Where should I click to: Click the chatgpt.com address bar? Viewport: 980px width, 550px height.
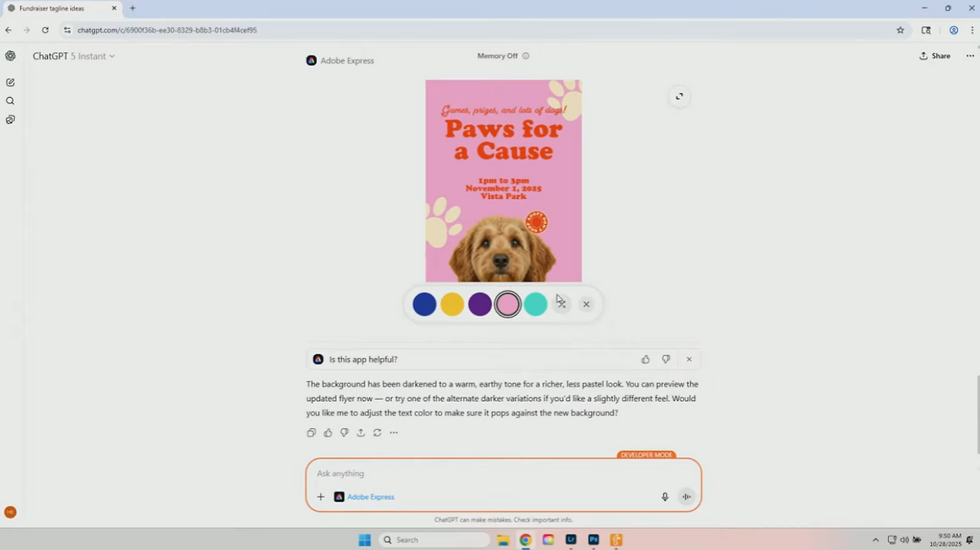tap(482, 30)
